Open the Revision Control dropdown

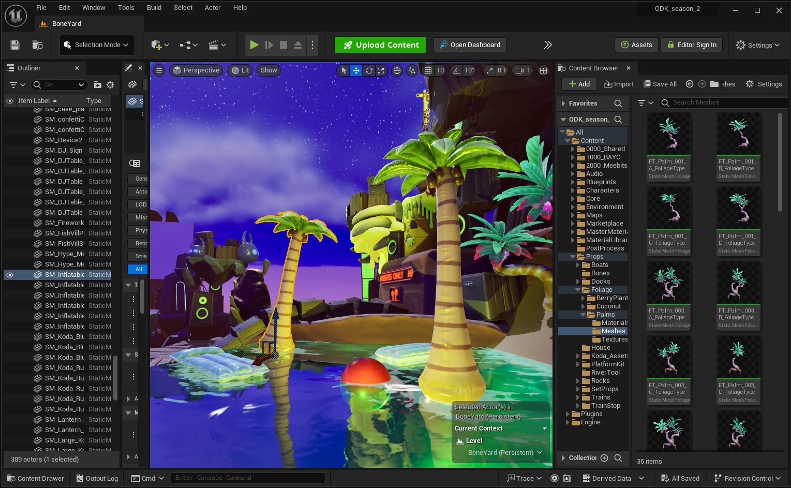pyautogui.click(x=747, y=478)
